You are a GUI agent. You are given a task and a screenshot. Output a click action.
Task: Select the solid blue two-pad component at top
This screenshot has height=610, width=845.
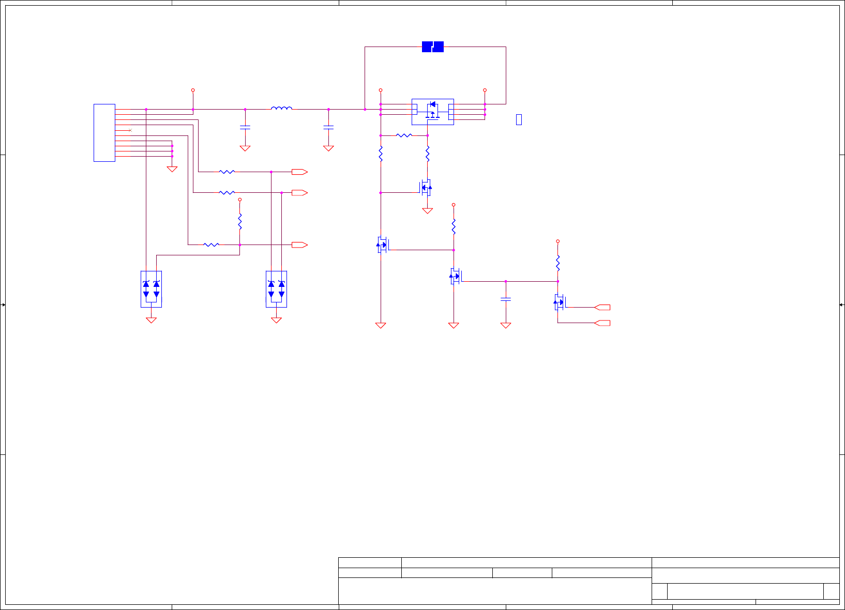tap(433, 47)
